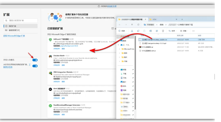This screenshot has height=122, width=221.
Task: Select Gallery in the navigation pane
Action: point(123,41)
